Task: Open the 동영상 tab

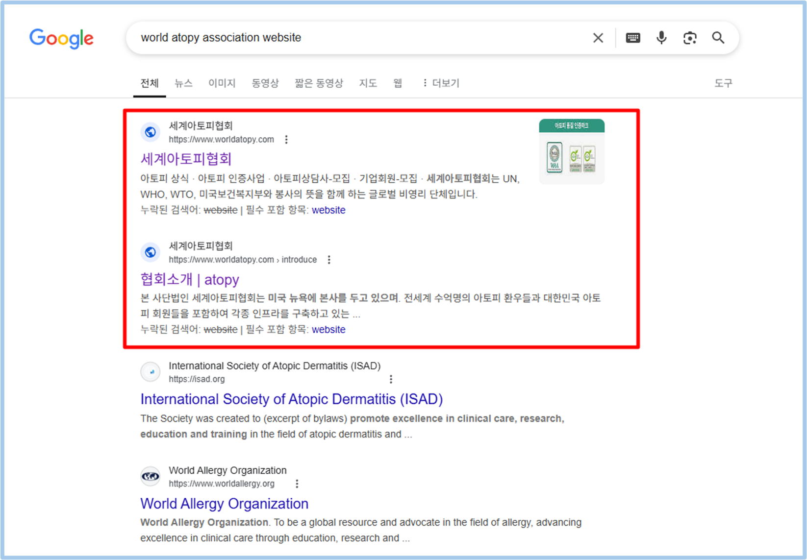Action: [x=265, y=83]
